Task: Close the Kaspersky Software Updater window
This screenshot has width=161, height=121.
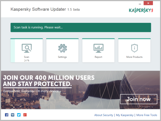Action: click(x=148, y=3)
